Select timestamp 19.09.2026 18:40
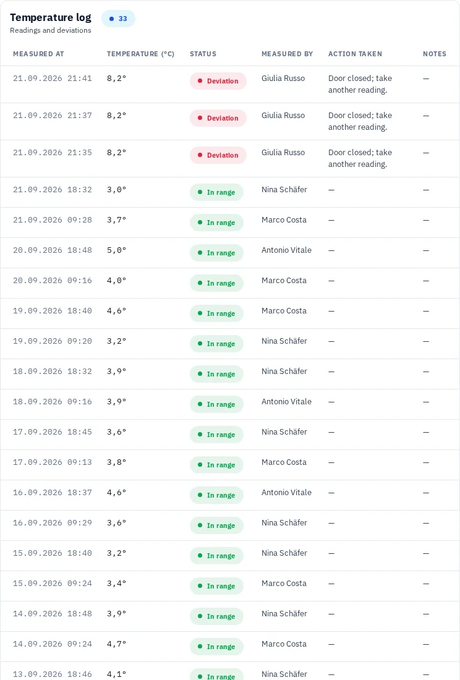 point(53,311)
